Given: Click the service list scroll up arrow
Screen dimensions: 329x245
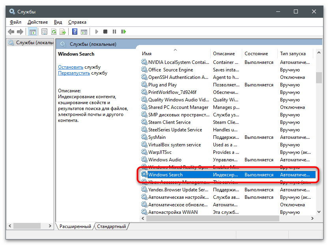Looking at the screenshot, I should [x=319, y=52].
